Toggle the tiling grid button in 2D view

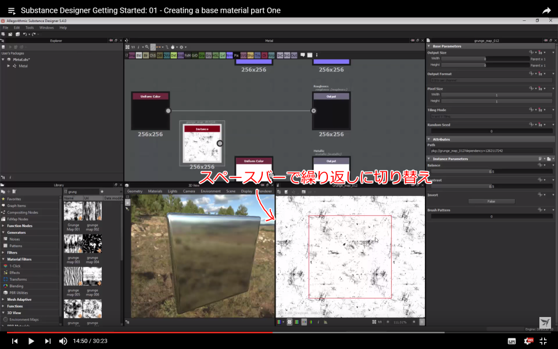[422, 322]
